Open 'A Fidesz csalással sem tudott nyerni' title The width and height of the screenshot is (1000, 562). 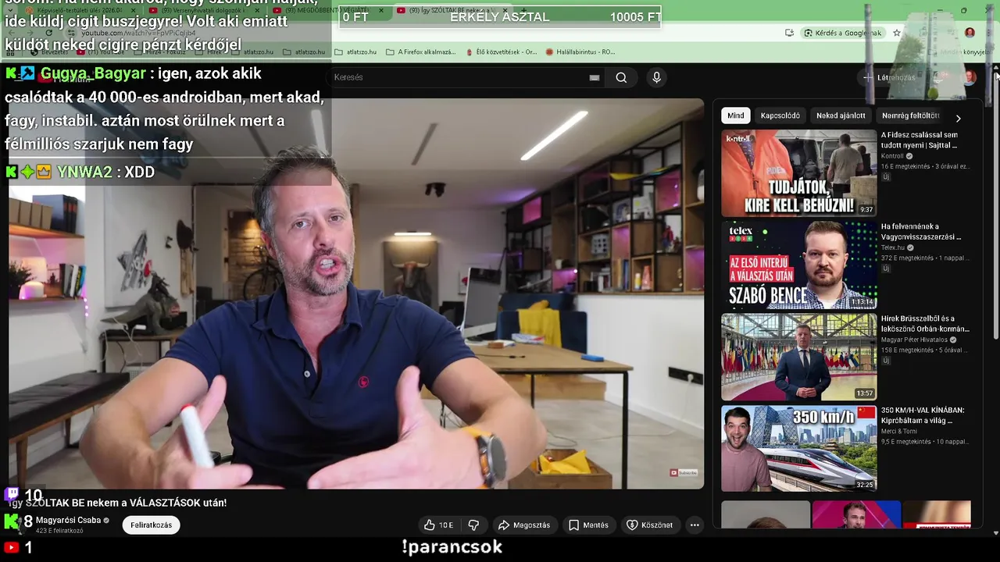click(x=920, y=140)
